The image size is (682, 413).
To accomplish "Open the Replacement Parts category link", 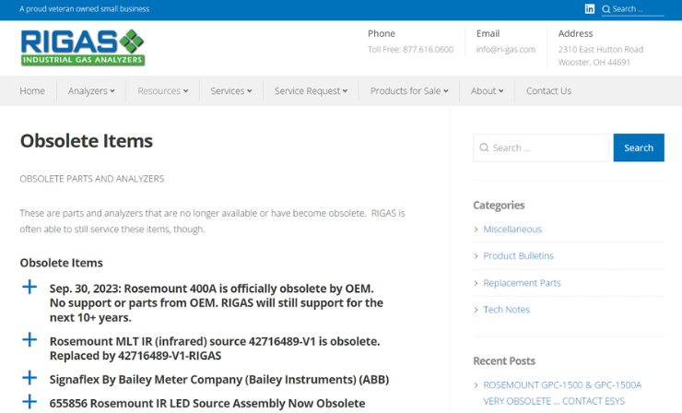I will tap(522, 283).
